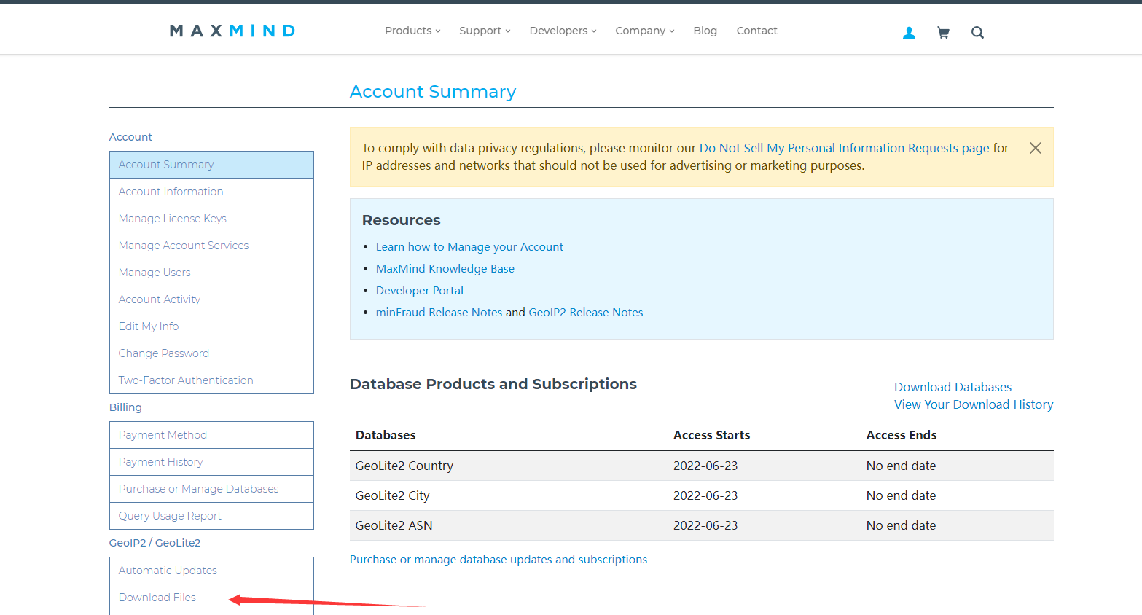This screenshot has width=1142, height=615.
Task: Click the MaxMind logo
Action: (232, 31)
